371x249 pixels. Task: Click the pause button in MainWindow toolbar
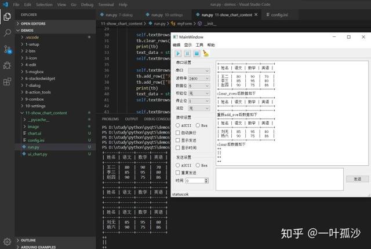pyautogui.click(x=187, y=54)
